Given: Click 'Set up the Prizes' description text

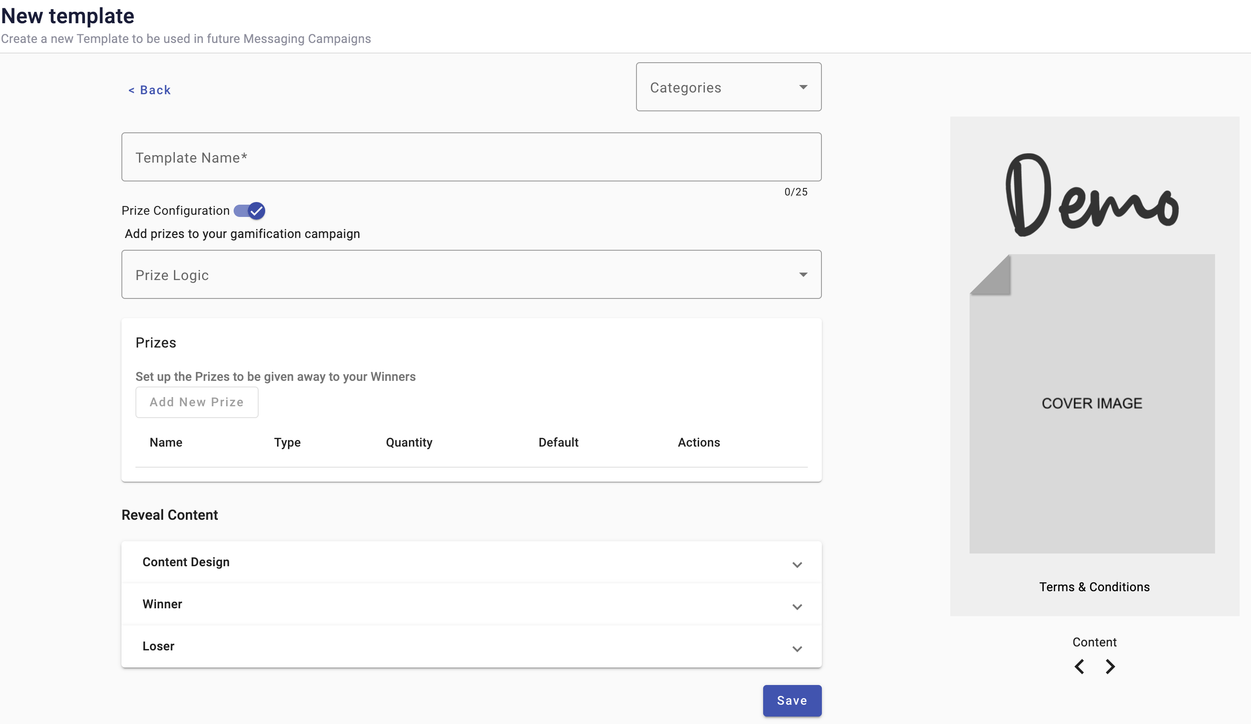Looking at the screenshot, I should pos(276,376).
